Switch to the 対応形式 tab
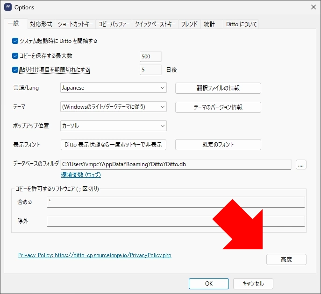 tap(41, 24)
